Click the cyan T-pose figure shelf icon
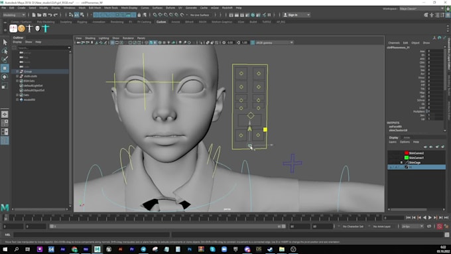The image size is (451, 254). (46, 29)
